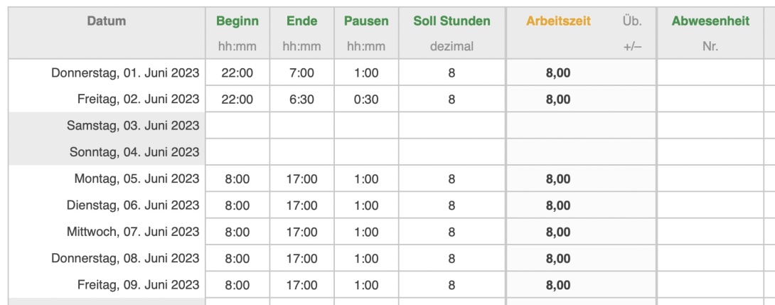The width and height of the screenshot is (775, 305).
Task: Click Abwesenheit cell for Freitag, 02. Juni
Action: (x=710, y=100)
